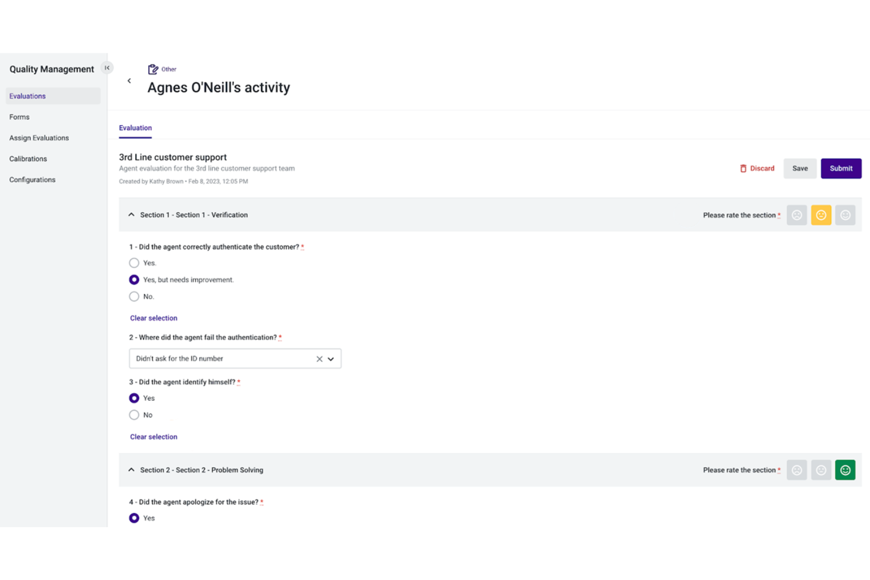This screenshot has width=870, height=580.
Task: Collapse Section 2 - Problem Solving
Action: 131,470
